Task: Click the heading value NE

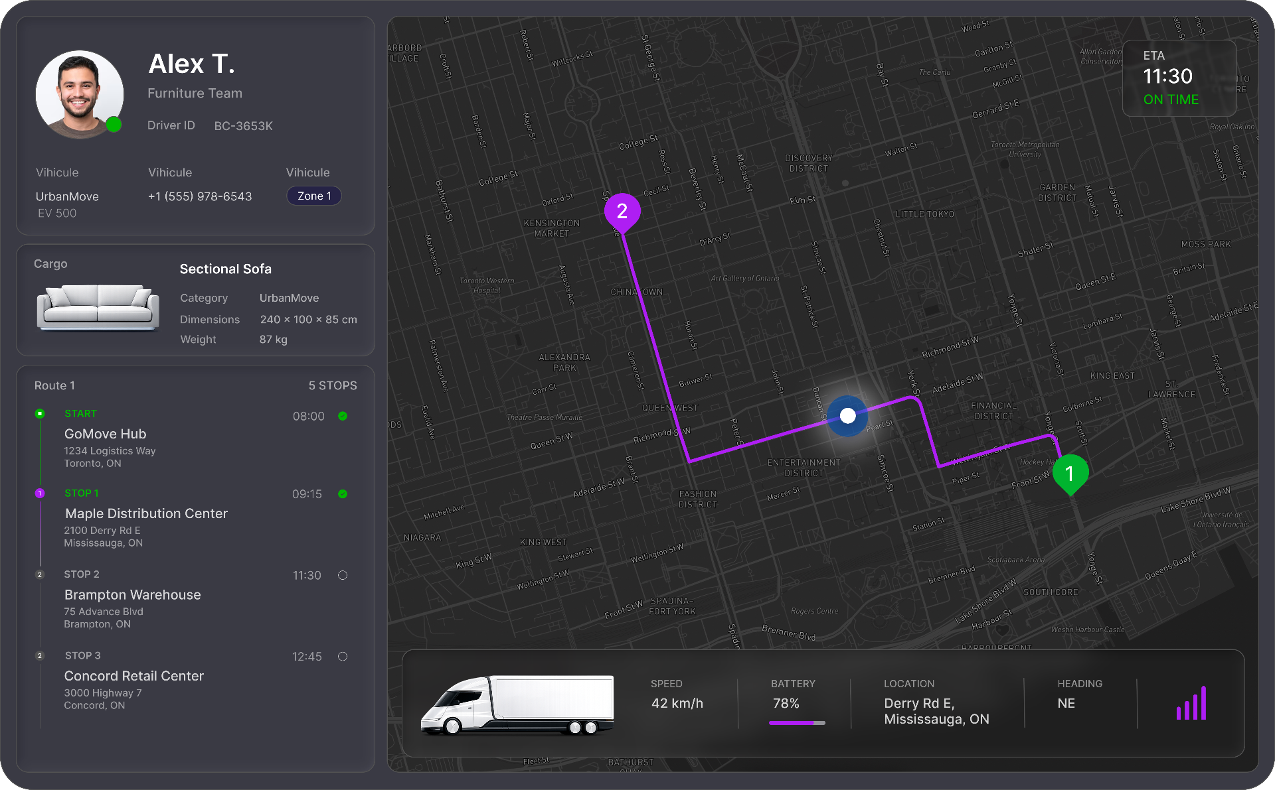Action: point(1066,704)
